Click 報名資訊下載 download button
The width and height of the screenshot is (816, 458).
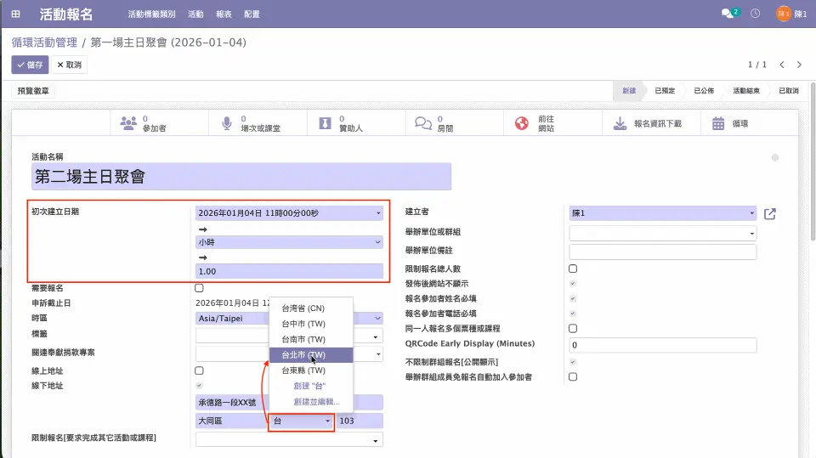click(x=648, y=123)
